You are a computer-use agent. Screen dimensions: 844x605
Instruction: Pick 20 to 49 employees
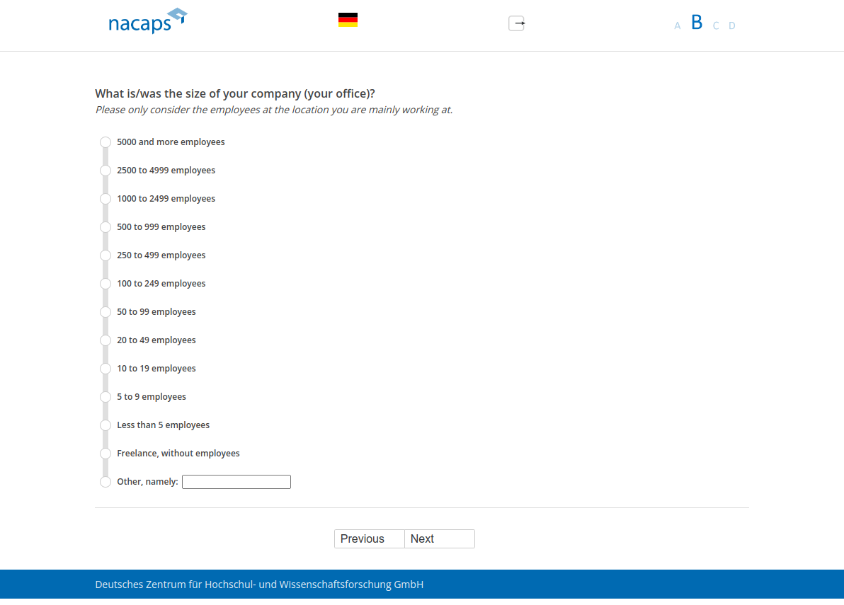[105, 340]
